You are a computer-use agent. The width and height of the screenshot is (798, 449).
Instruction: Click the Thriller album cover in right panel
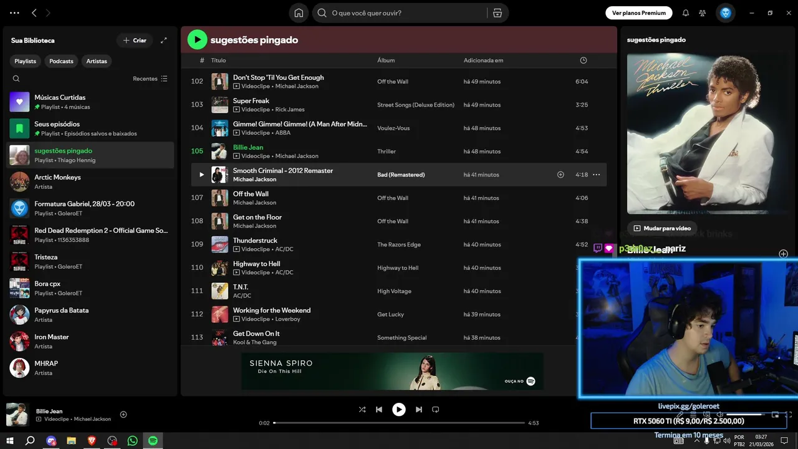(x=709, y=134)
